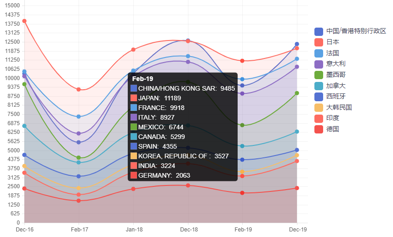393x237 pixels.
Task: Select Canada's teal Dec-19 data point
Action: click(x=297, y=132)
